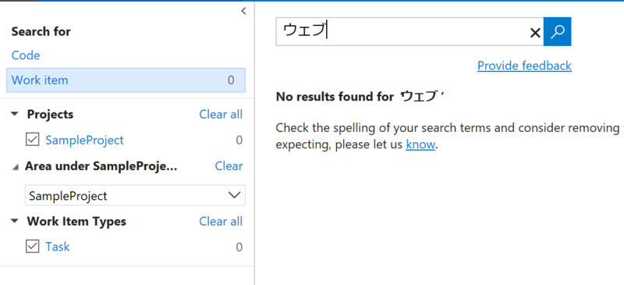Click the Task work item type label

[57, 247]
